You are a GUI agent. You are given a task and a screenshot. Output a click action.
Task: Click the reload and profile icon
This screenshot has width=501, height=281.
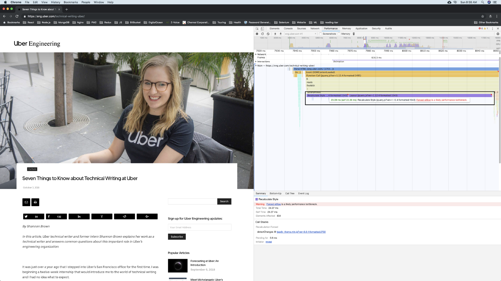pos(262,34)
